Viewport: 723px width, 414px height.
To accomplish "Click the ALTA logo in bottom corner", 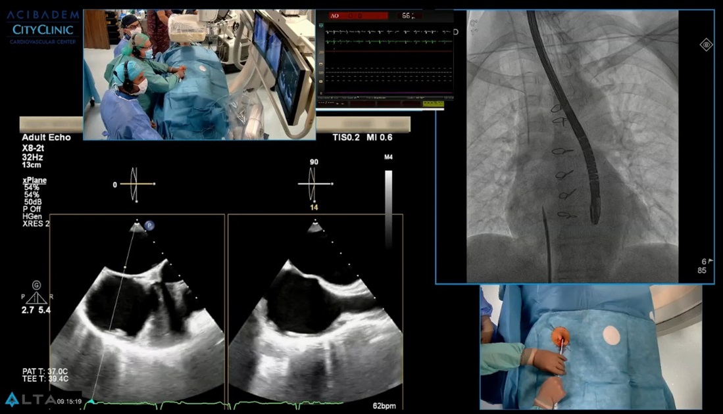I will click(25, 400).
